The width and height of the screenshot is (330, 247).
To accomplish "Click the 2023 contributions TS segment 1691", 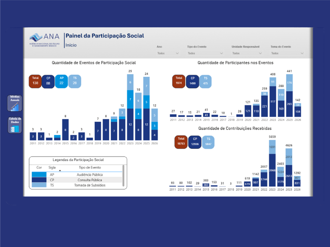I will tap(272, 147).
